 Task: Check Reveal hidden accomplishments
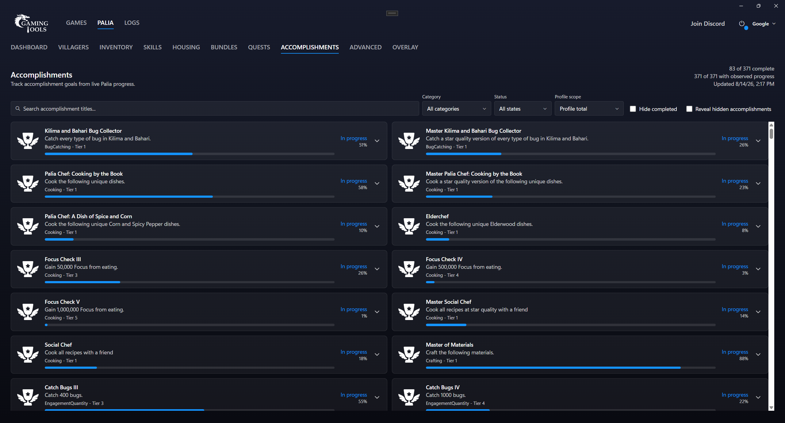689,109
